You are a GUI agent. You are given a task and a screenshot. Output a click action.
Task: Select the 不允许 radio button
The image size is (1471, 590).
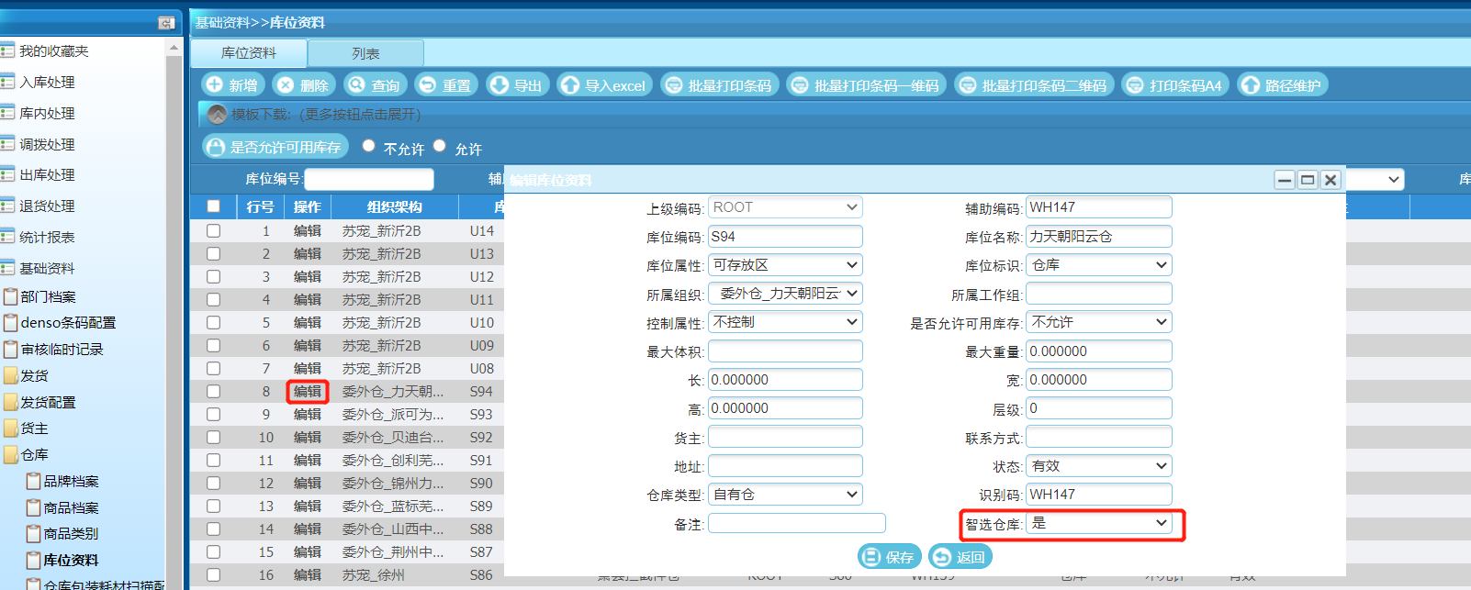pos(368,146)
